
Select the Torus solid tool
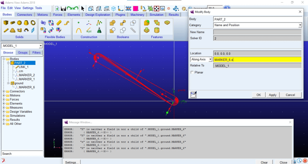point(33,23)
